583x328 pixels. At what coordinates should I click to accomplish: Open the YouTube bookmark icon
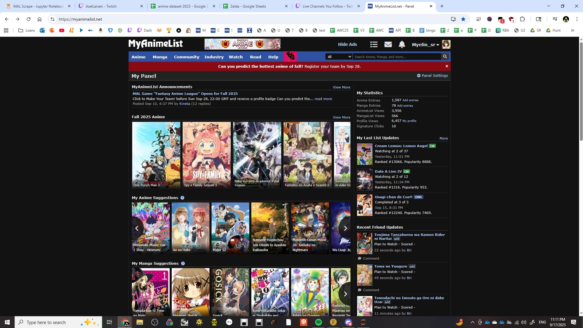coord(62,30)
